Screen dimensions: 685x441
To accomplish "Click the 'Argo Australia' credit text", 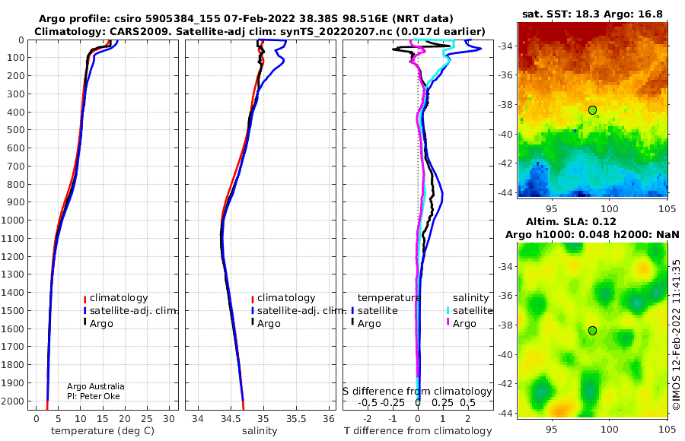I will pos(96,386).
